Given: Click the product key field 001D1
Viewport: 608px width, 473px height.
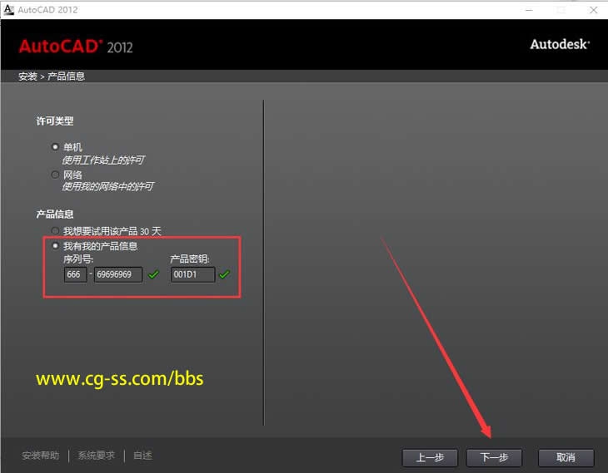Looking at the screenshot, I should click(x=192, y=274).
